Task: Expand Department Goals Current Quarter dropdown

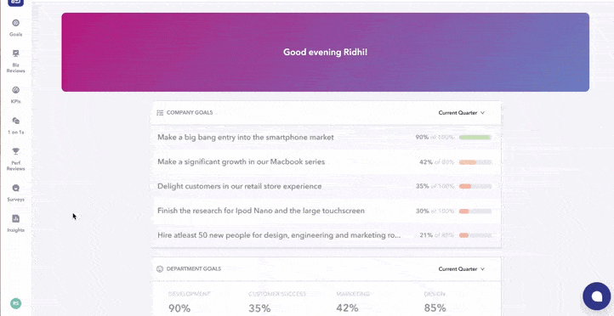Action: pyautogui.click(x=461, y=269)
